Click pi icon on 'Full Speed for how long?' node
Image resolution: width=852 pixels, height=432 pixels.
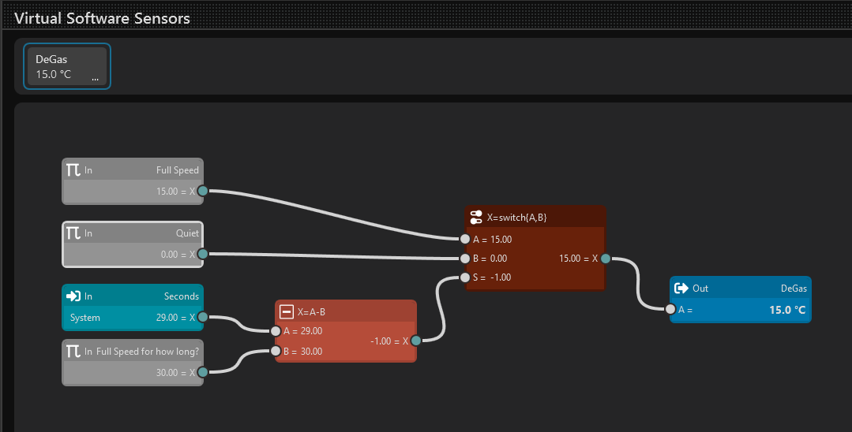[x=73, y=351]
